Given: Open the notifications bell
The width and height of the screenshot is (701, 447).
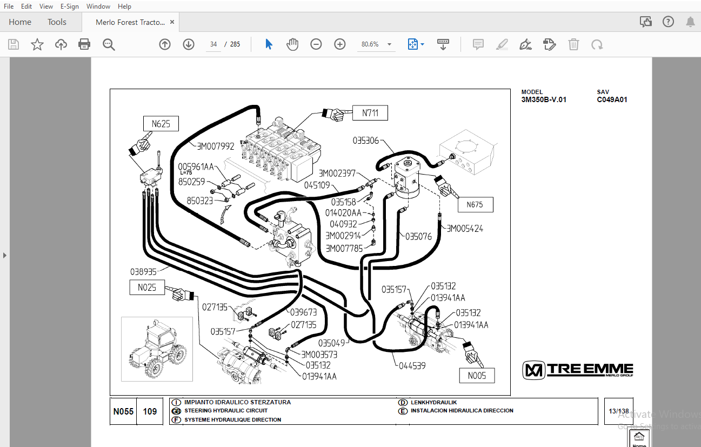Looking at the screenshot, I should pyautogui.click(x=690, y=22).
